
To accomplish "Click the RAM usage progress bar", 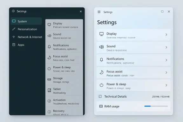I will point(156,106).
